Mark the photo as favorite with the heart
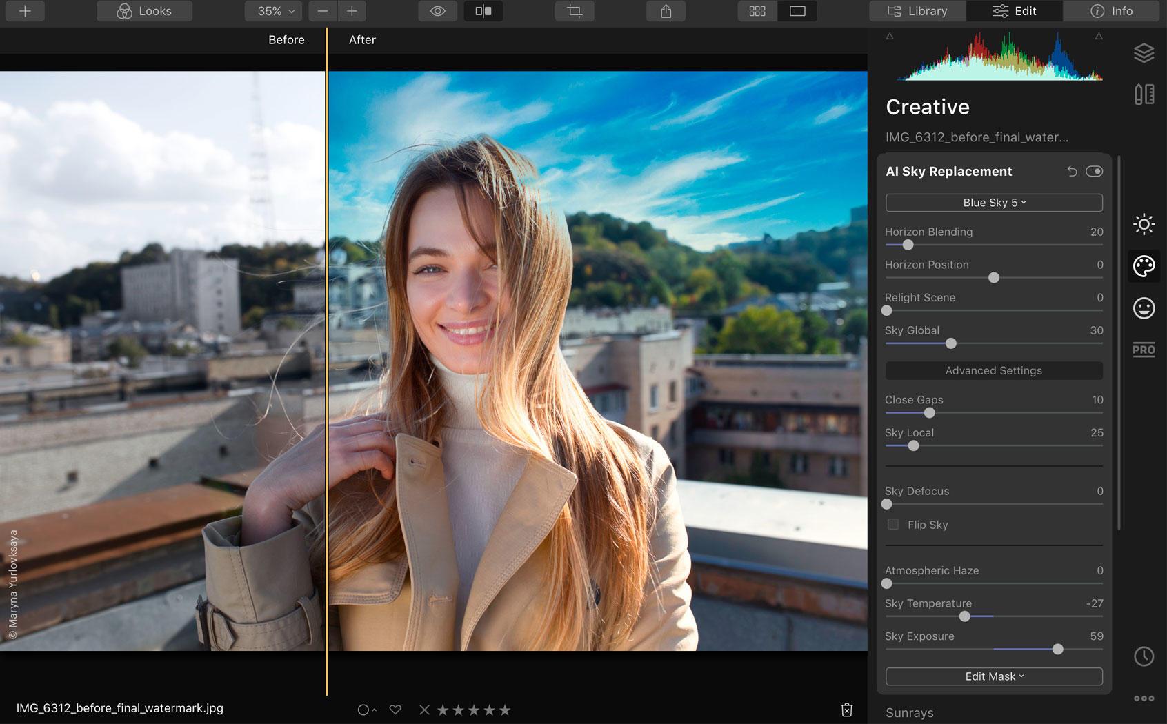This screenshot has height=724, width=1167. pyautogui.click(x=395, y=709)
